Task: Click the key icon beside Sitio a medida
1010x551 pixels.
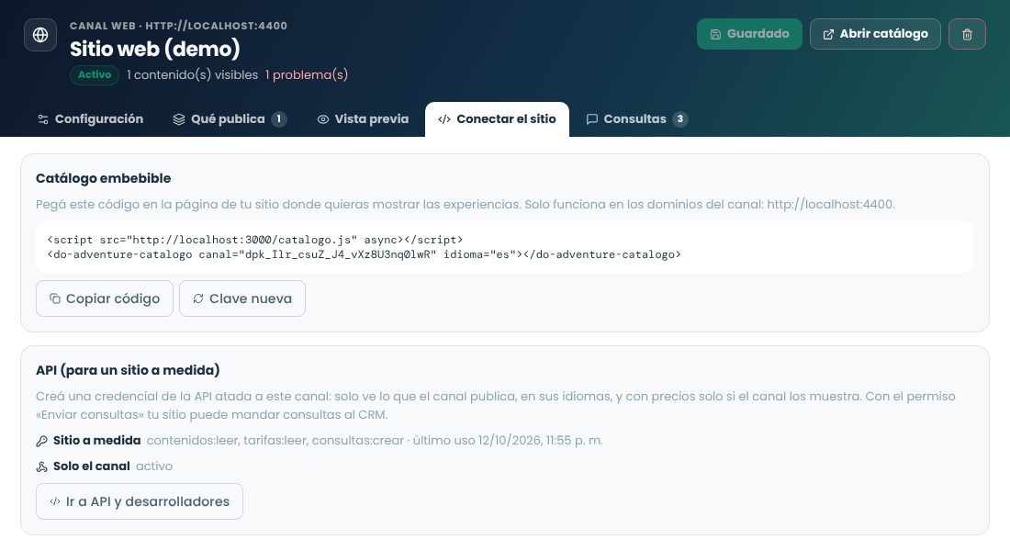Action: 42,441
